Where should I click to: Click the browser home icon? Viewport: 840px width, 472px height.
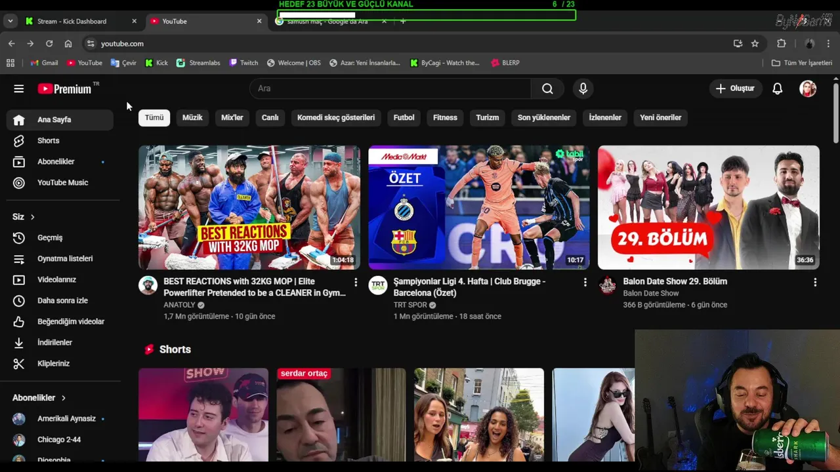tap(68, 43)
